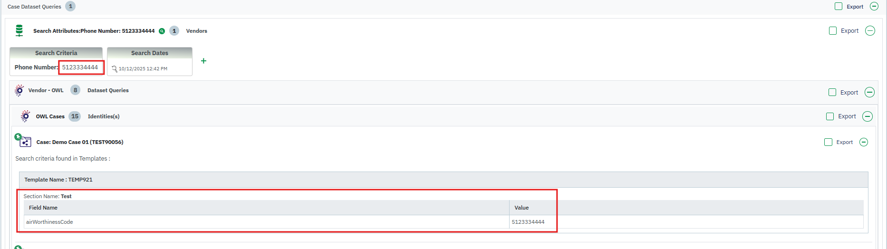The height and width of the screenshot is (249, 887).
Task: Click the OWL Cases logo icon
Action: point(25,116)
